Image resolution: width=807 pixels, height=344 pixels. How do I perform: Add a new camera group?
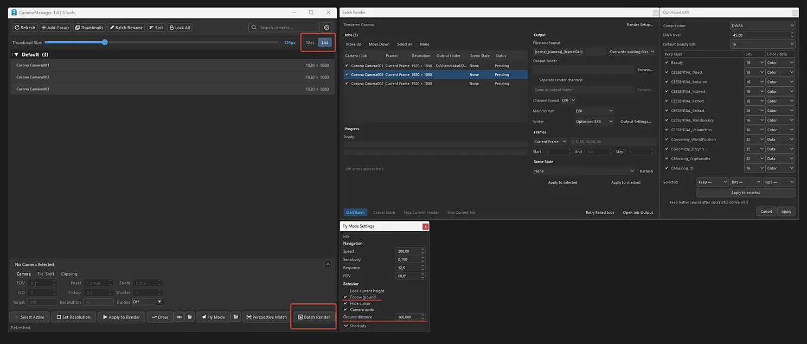[x=55, y=28]
